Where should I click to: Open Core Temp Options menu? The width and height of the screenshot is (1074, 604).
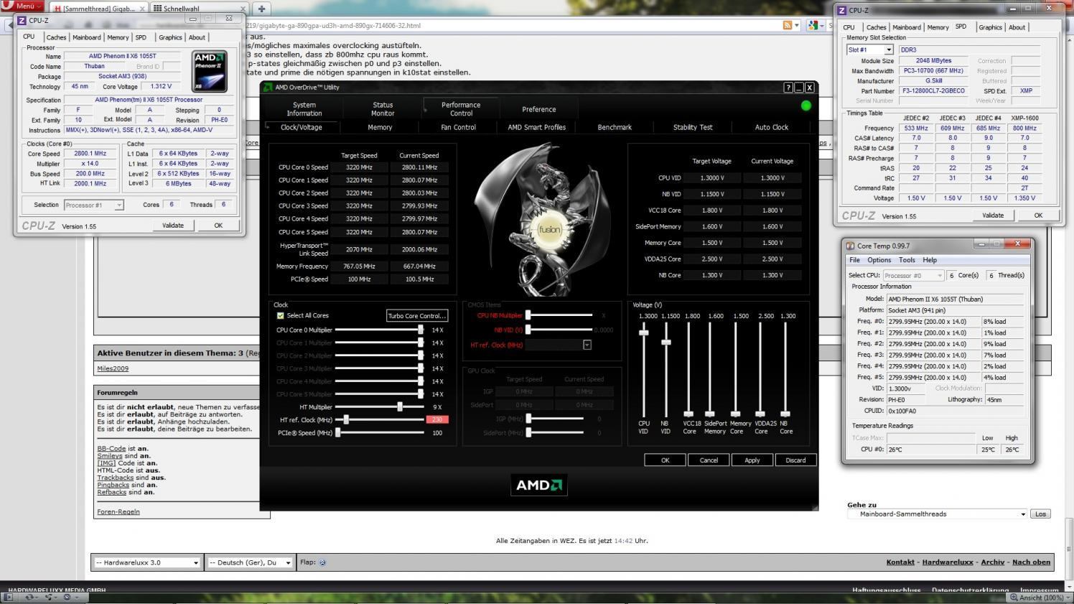(x=879, y=260)
